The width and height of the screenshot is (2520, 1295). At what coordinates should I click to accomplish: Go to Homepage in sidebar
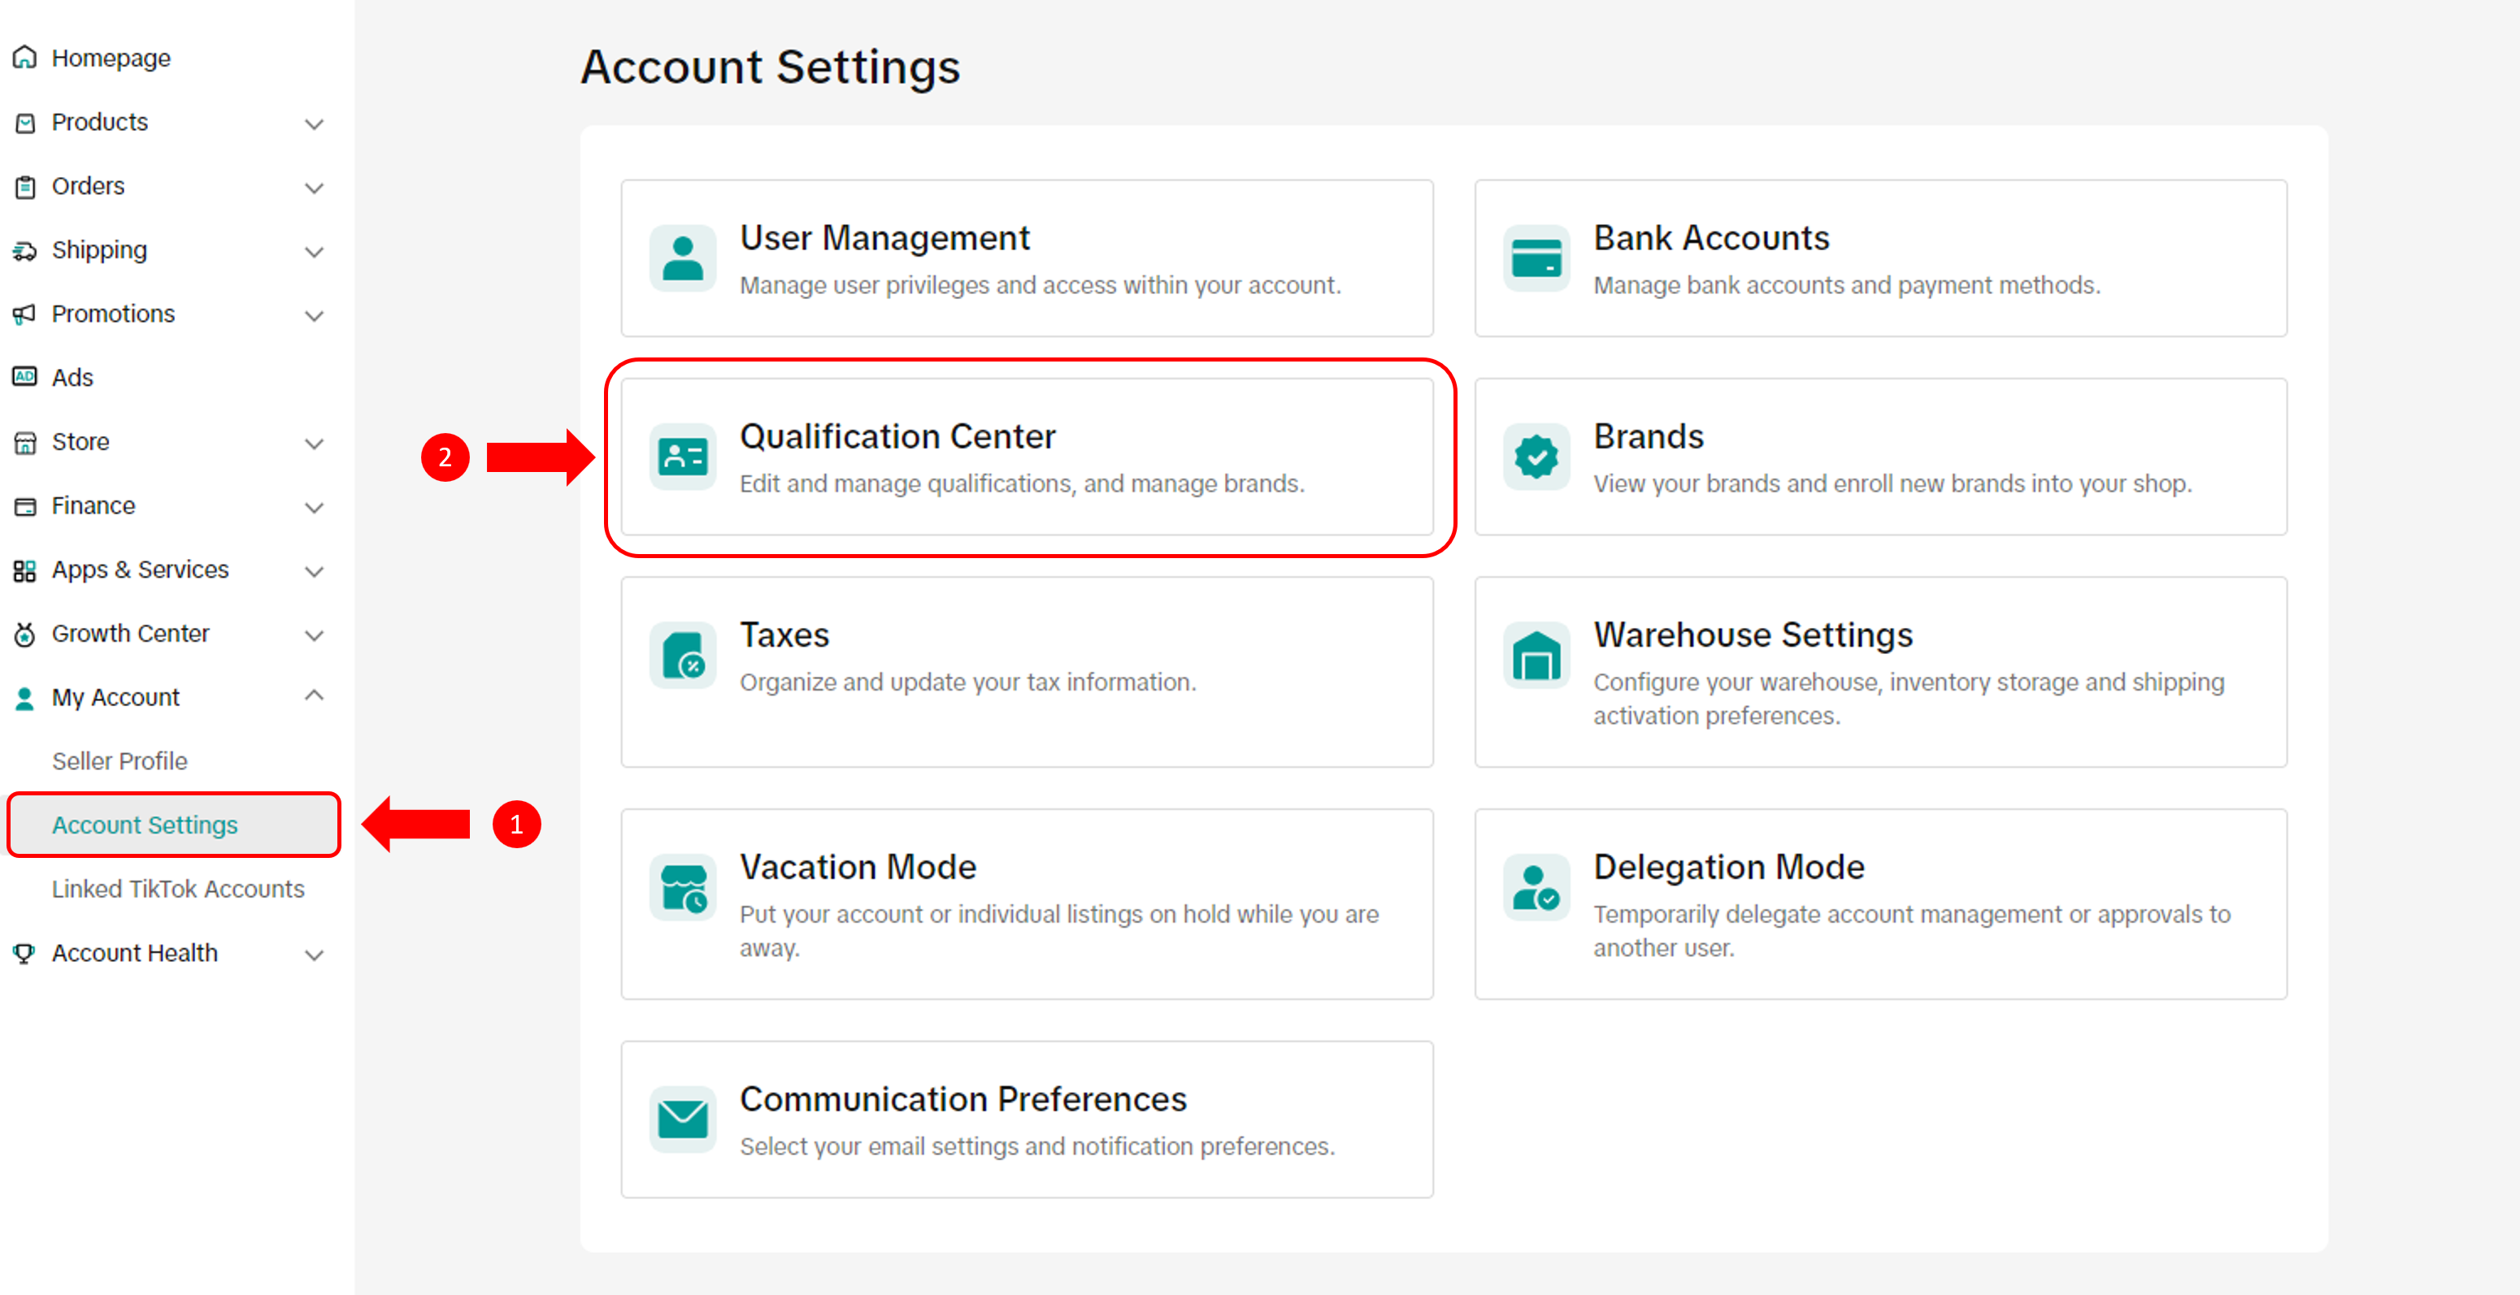(111, 58)
